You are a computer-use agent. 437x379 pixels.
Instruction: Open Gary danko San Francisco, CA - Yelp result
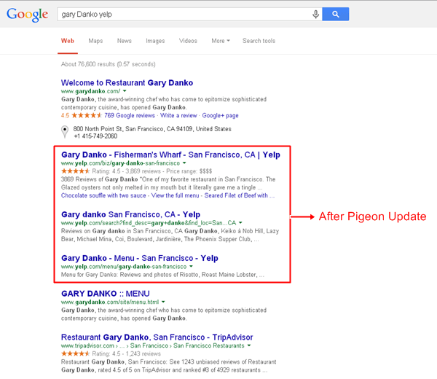pyautogui.click(x=130, y=214)
